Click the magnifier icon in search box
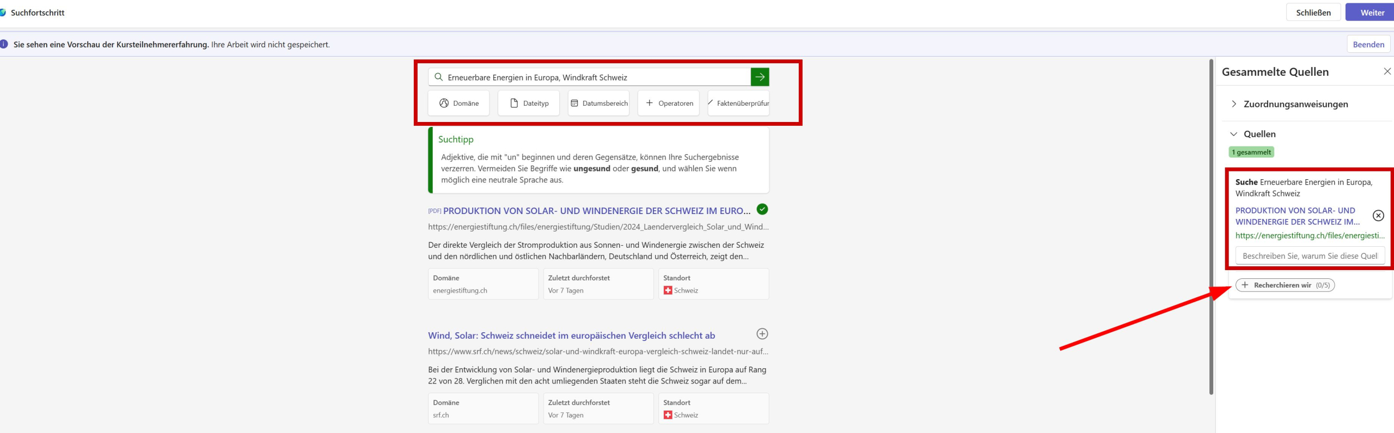Screen dimensions: 1394x433 [438, 77]
